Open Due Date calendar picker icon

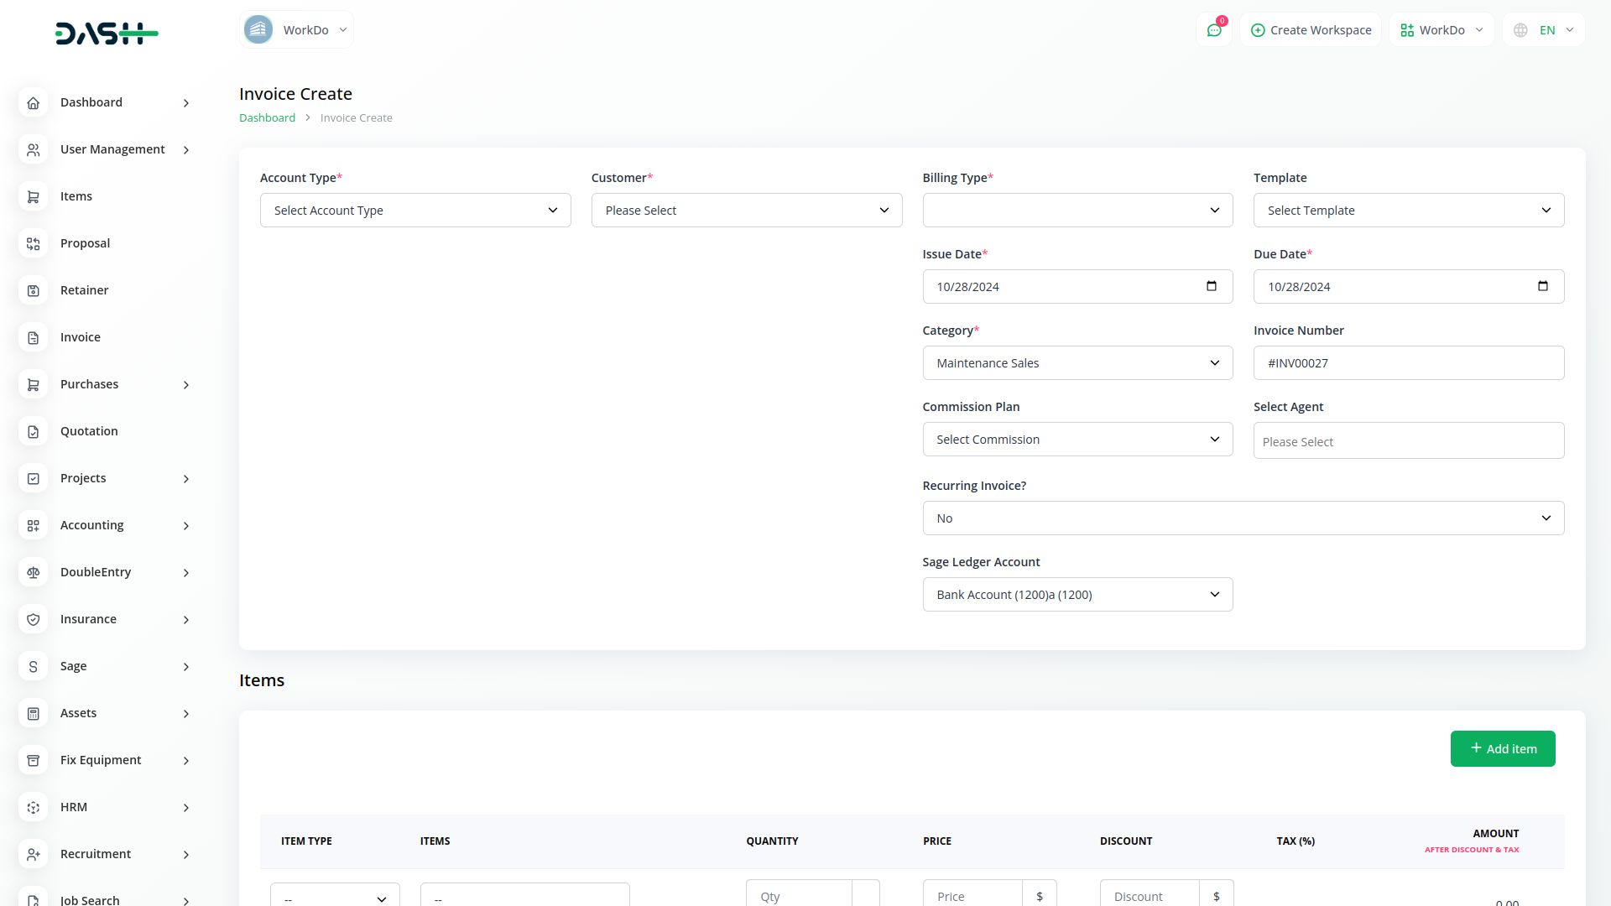[1542, 286]
